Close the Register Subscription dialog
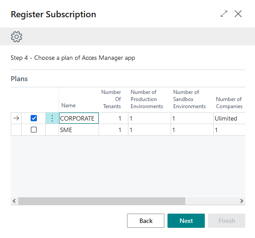 click(238, 14)
